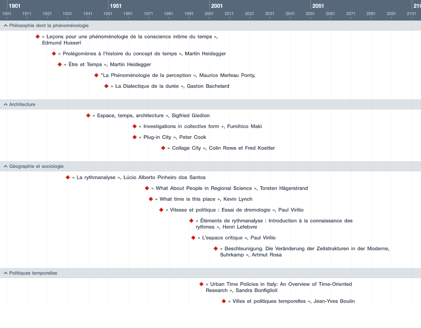Open the Fumihico Maki event title
This screenshot has height=328, width=421.
coord(200,126)
